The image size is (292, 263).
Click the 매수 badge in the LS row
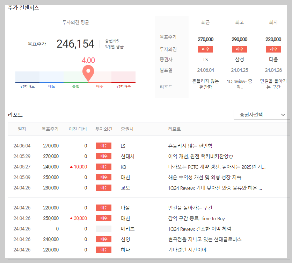104,146
